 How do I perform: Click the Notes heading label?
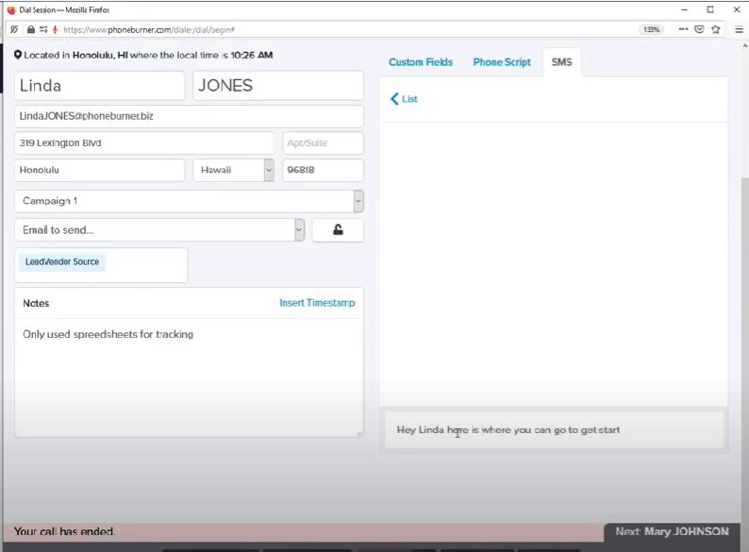tap(36, 303)
